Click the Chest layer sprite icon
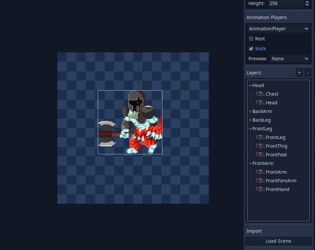The image size is (315, 250). click(260, 94)
